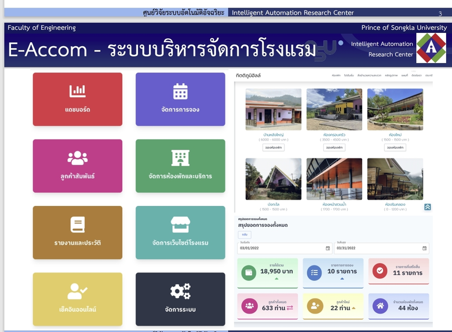Open the ห้องริมคลอง room name link
The height and width of the screenshot is (332, 452).
pos(395,204)
